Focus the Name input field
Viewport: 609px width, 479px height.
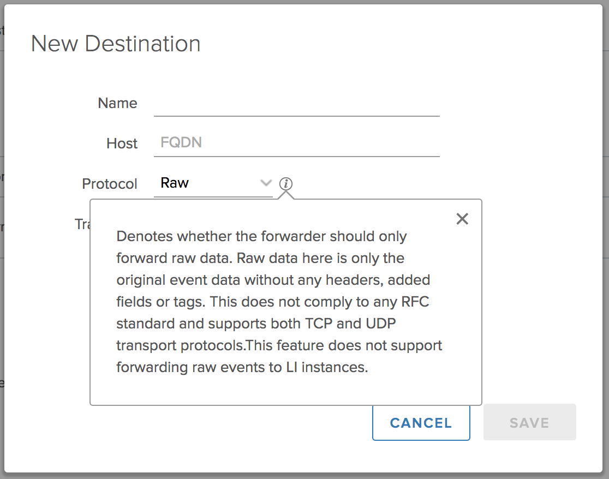tap(296, 104)
